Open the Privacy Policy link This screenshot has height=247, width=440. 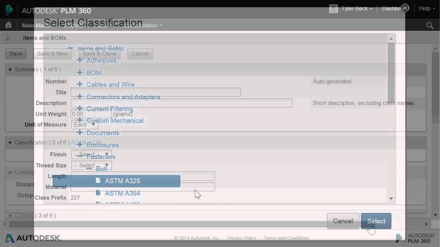pyautogui.click(x=242, y=238)
